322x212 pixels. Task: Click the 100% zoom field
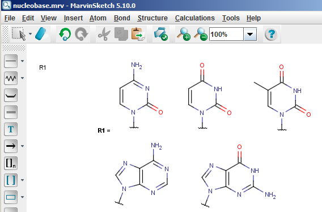pos(226,34)
